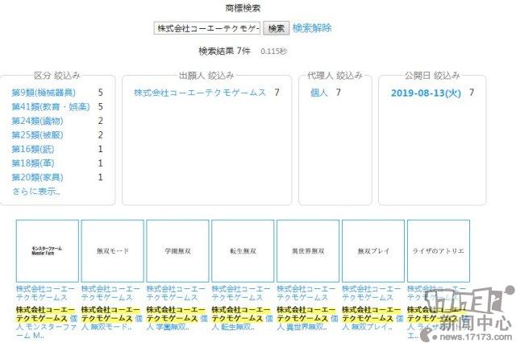Open the 無双モード.. result description
This screenshot has height=343, width=516.
click(111, 318)
